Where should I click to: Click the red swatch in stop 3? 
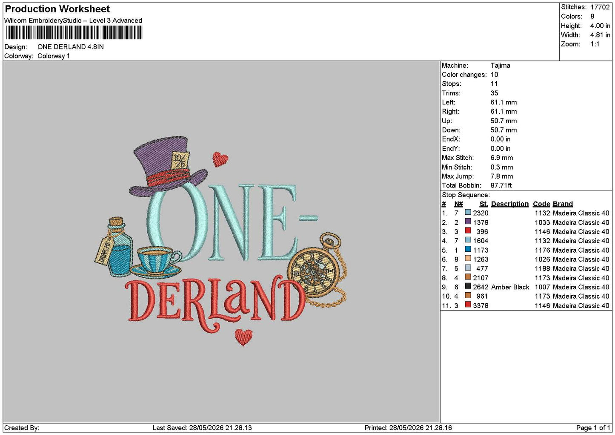468,231
